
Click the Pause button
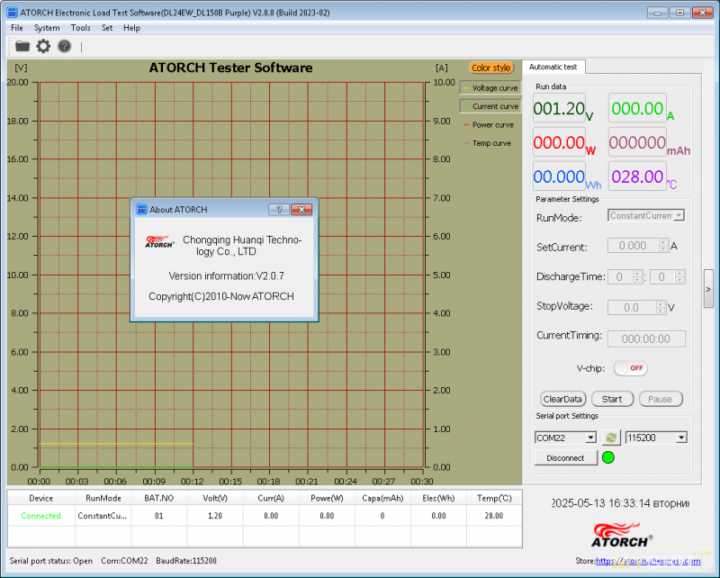click(660, 399)
